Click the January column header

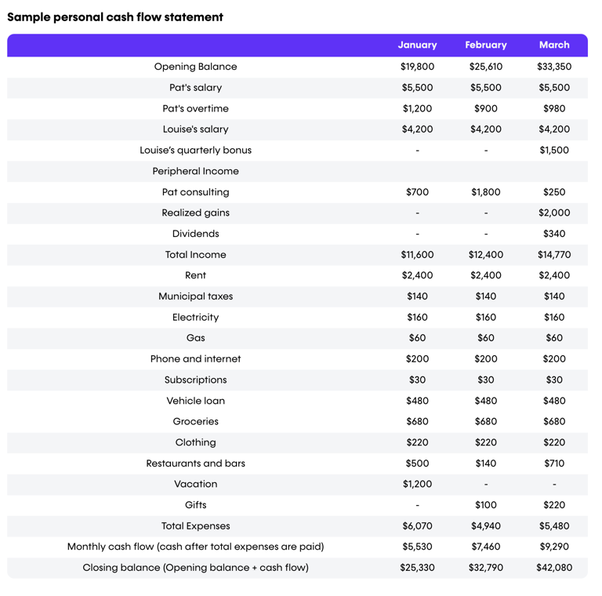coord(417,45)
